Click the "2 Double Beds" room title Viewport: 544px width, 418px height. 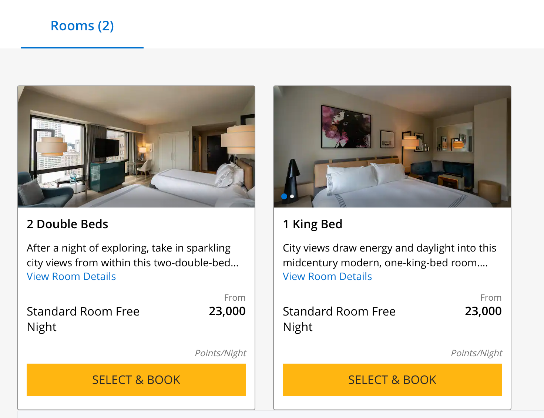coord(67,224)
